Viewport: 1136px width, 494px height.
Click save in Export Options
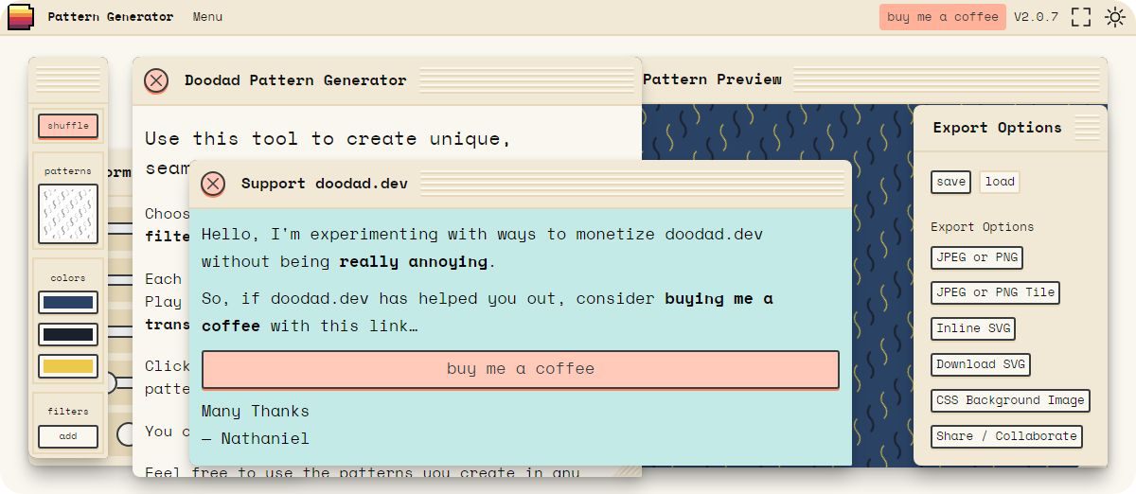(x=950, y=182)
